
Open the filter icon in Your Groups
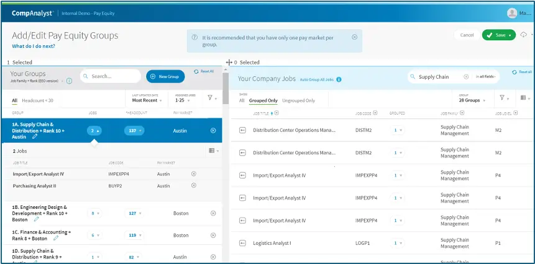point(209,98)
